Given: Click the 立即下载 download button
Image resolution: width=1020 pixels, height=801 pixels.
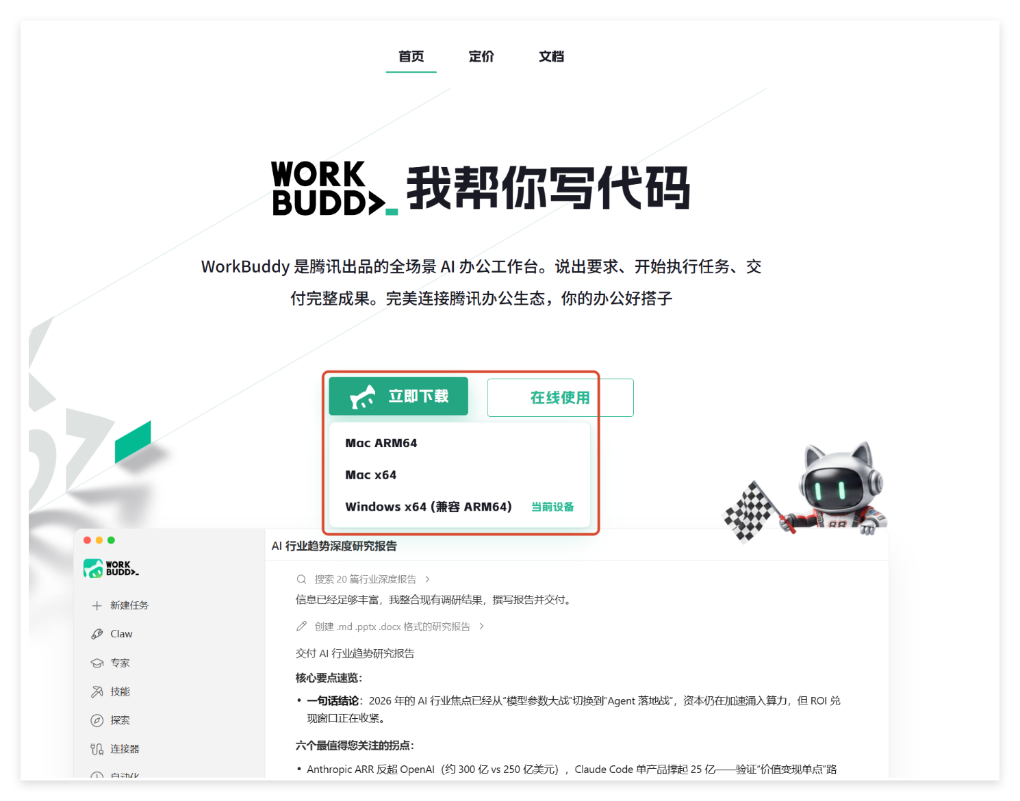Looking at the screenshot, I should pos(398,396).
